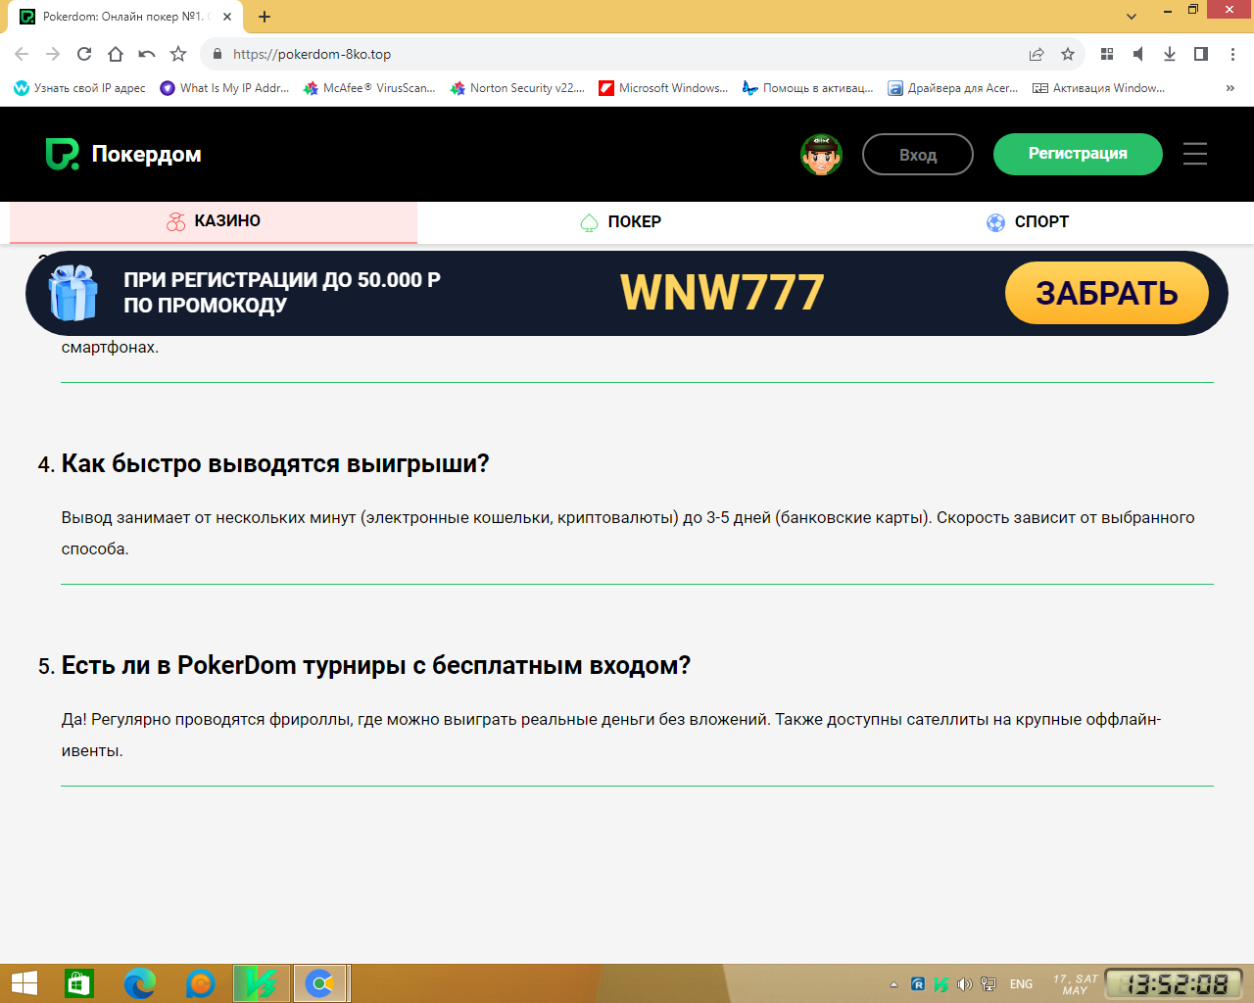Open Microsoft Store from the taskbar
The width and height of the screenshot is (1254, 1003).
pos(78,983)
